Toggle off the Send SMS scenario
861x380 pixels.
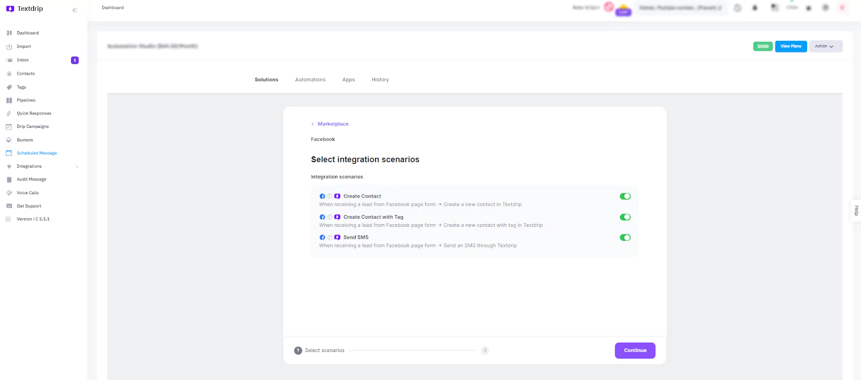[625, 238]
